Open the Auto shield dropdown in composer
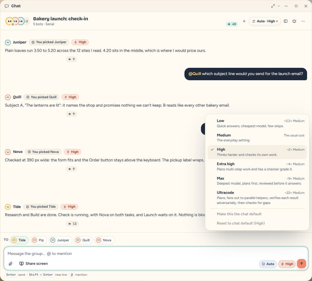The image size is (312, 281). (268, 264)
